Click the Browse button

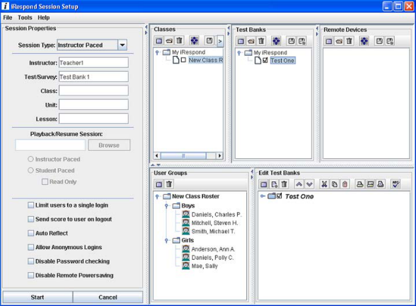[109, 145]
